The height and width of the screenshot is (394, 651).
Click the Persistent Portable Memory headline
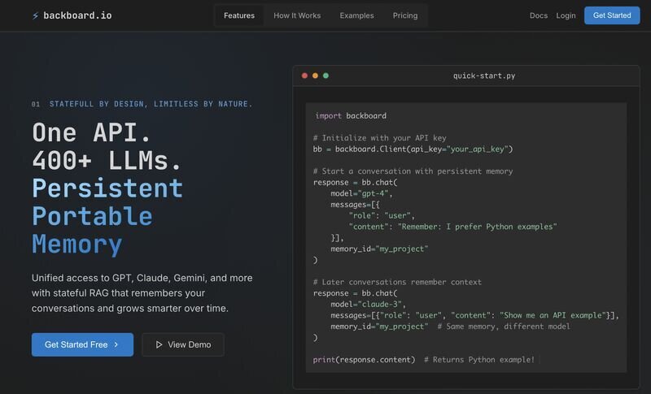(x=107, y=216)
